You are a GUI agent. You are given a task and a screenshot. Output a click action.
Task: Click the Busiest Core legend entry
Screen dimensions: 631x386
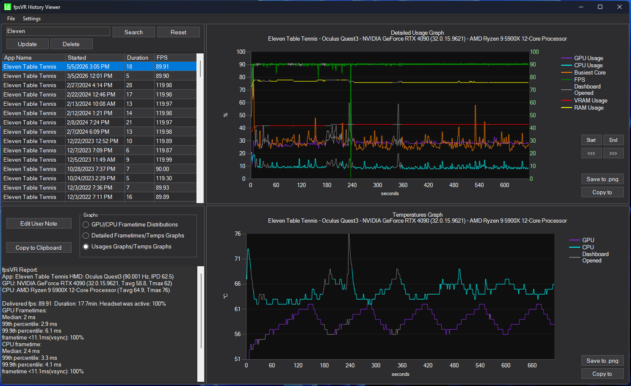[x=584, y=72]
